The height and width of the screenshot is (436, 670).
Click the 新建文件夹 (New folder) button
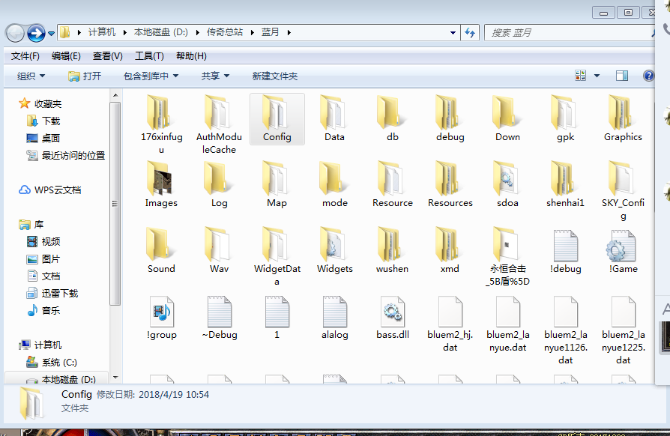pyautogui.click(x=274, y=76)
